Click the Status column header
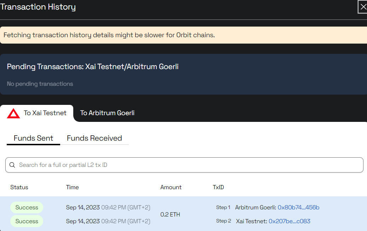Screen dimensions: 367x231 click(x=19, y=187)
